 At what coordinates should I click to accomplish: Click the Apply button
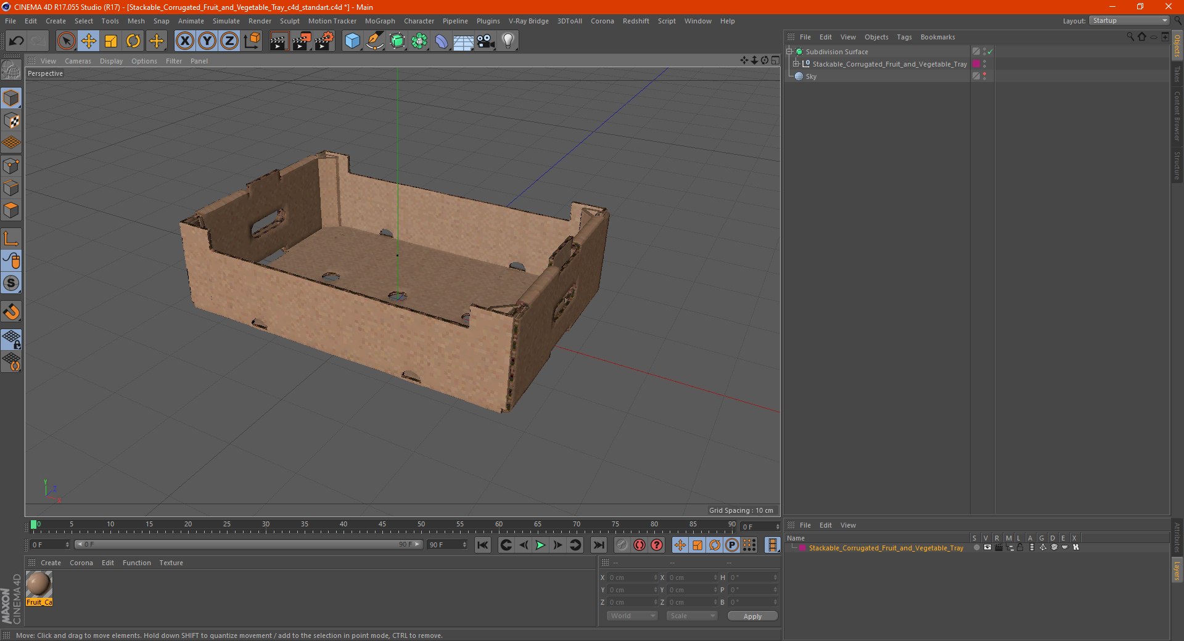[752, 616]
